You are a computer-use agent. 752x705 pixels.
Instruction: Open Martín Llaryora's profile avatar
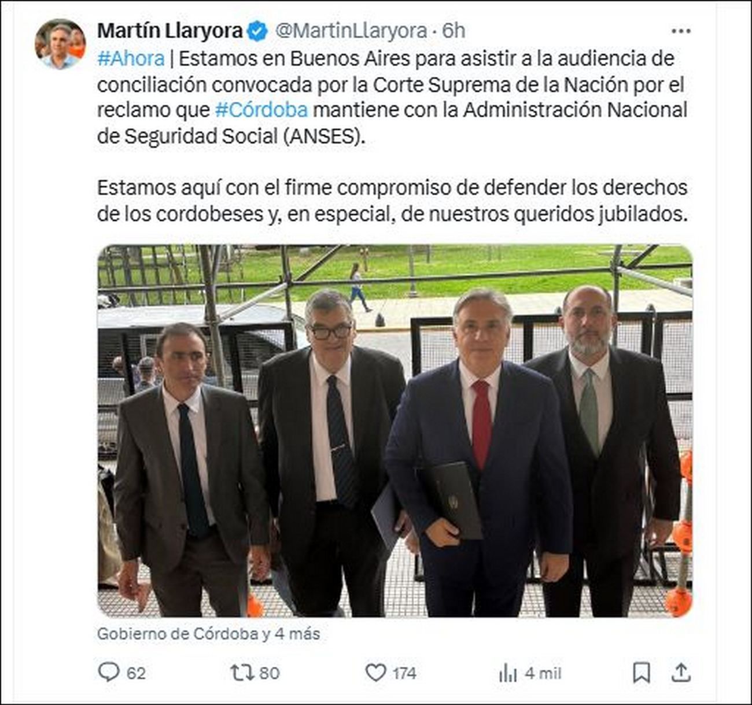60,44
